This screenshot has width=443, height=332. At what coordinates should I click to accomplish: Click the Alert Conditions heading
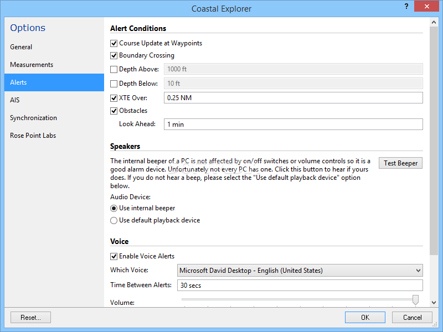point(138,29)
